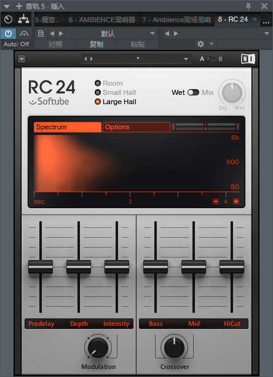Click the Crossover knob
The width and height of the screenshot is (273, 377).
coord(175,347)
